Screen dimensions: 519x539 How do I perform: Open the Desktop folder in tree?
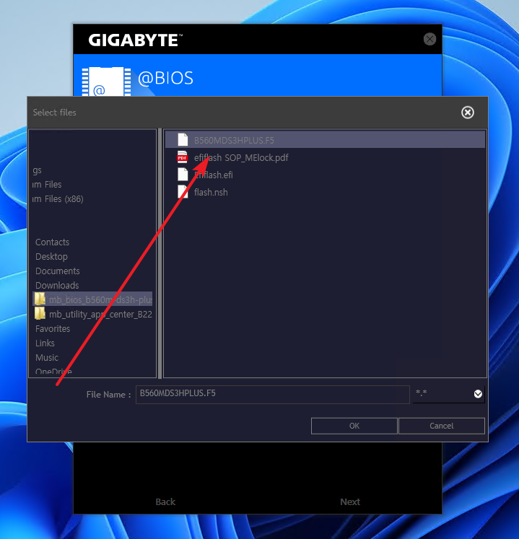click(51, 256)
